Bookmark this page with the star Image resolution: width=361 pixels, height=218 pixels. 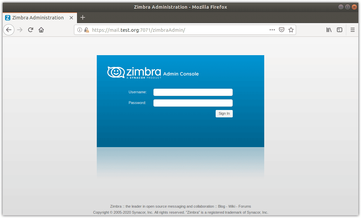coord(291,30)
